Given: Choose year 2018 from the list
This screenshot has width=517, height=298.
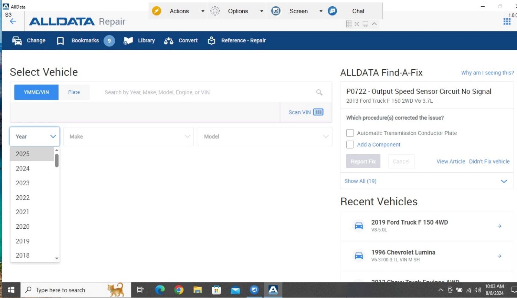Looking at the screenshot, I should pos(32,255).
